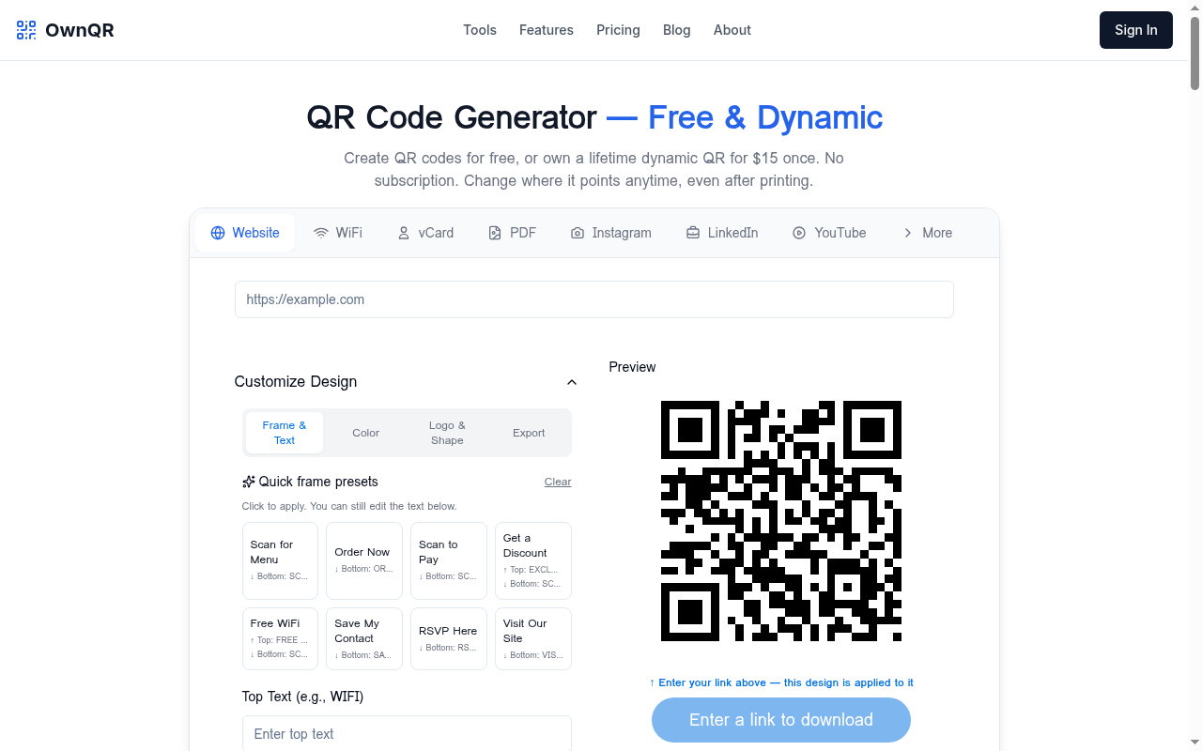The image size is (1202, 751).
Task: Choose the vCard QR type tab
Action: pyautogui.click(x=425, y=233)
